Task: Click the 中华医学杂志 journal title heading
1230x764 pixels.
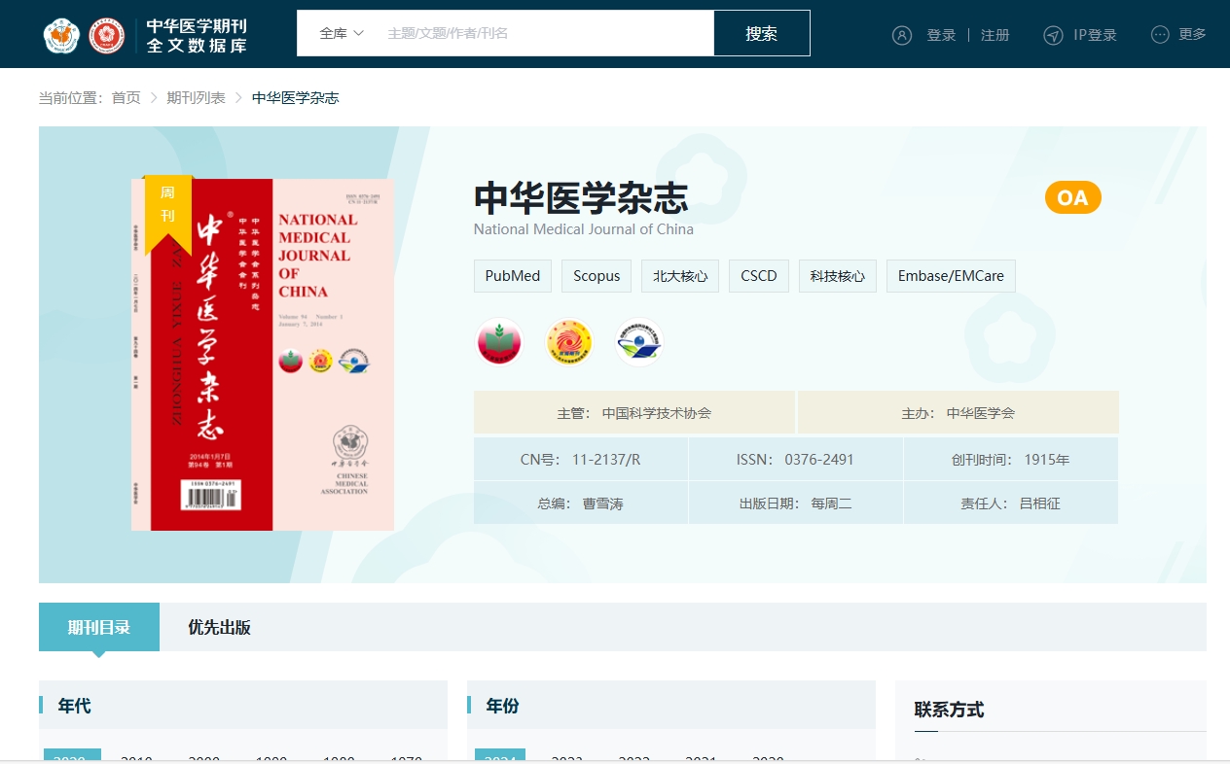Action: pyautogui.click(x=581, y=197)
